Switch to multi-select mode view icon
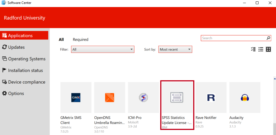276x135 pixels. [253, 49]
